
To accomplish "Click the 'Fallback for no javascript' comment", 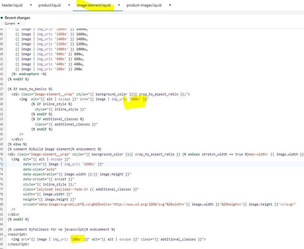I will pos(62,230).
